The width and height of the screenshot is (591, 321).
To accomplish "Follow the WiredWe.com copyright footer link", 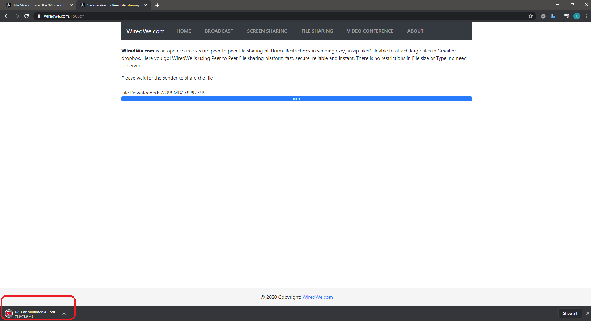I will [317, 297].
